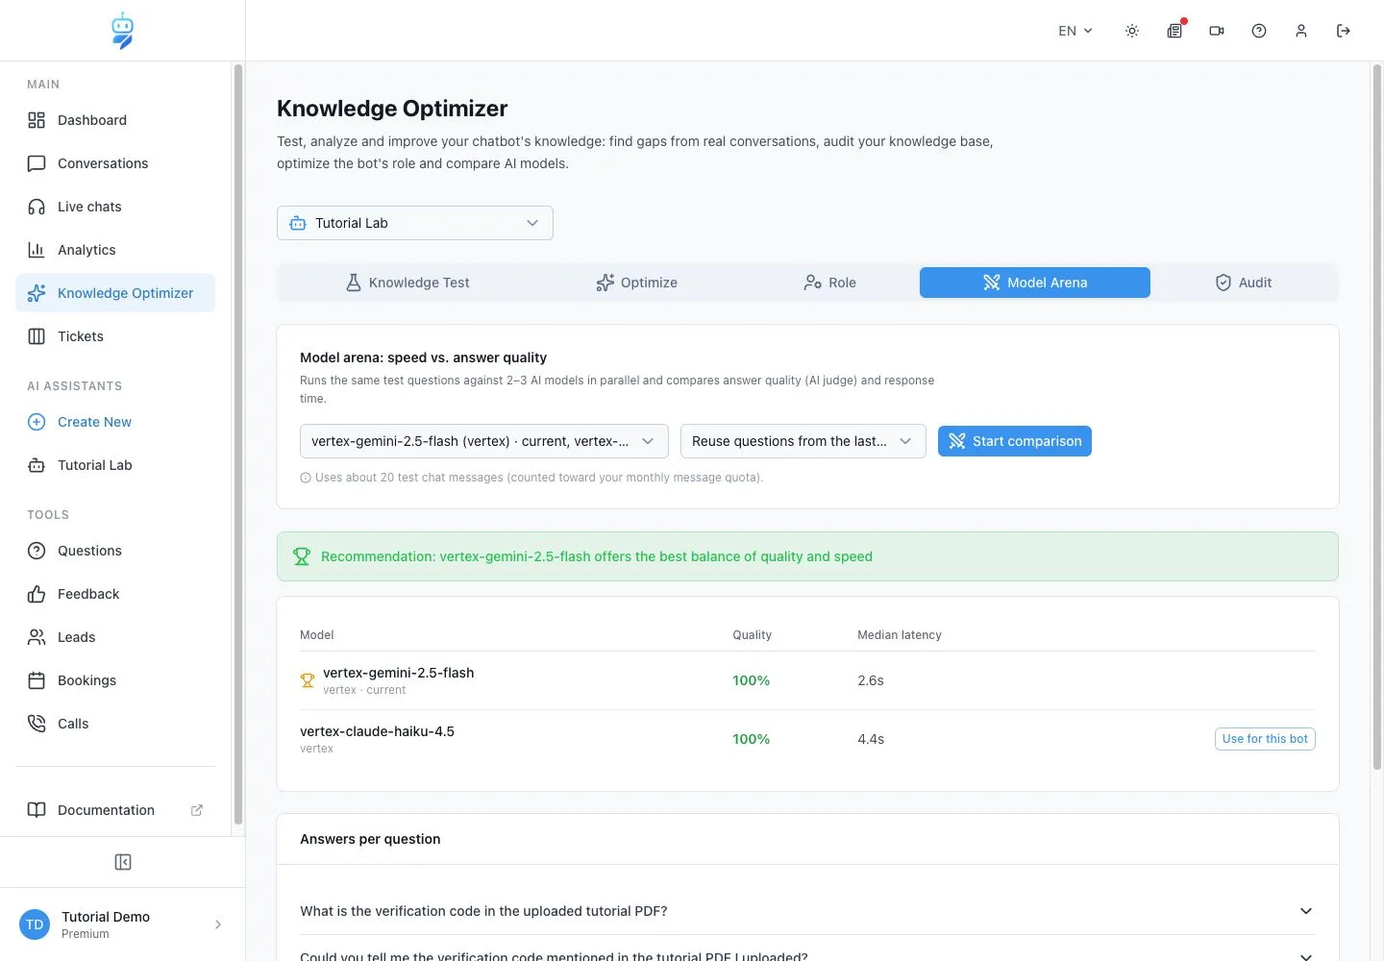Screen dimensions: 1384x961
Task: Click the Median latency column header
Action: click(x=900, y=635)
